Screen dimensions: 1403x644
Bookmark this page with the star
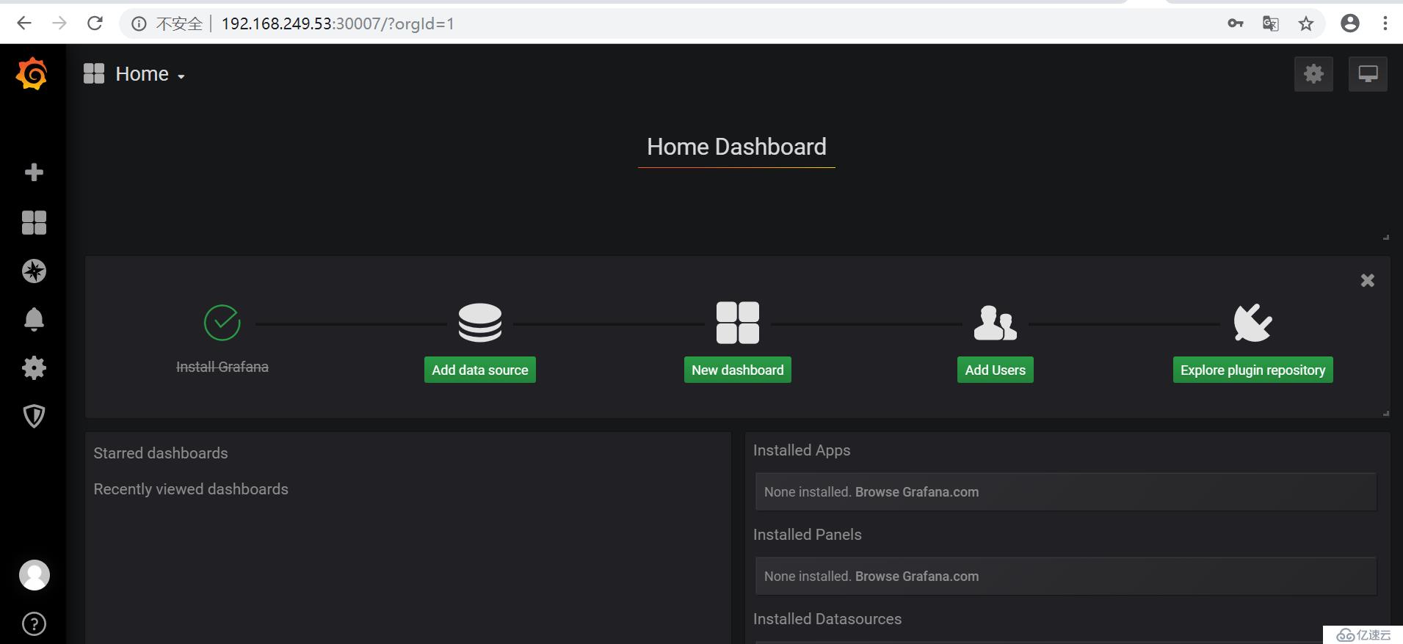(x=1306, y=23)
